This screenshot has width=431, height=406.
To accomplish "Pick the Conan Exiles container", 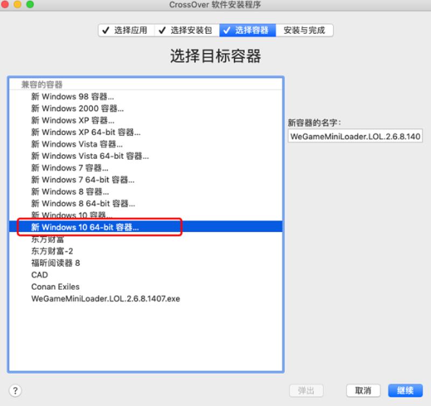I will 145,286.
